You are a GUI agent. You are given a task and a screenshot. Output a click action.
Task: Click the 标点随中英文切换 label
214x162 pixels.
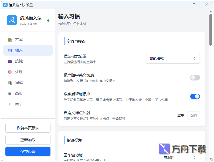(79, 75)
